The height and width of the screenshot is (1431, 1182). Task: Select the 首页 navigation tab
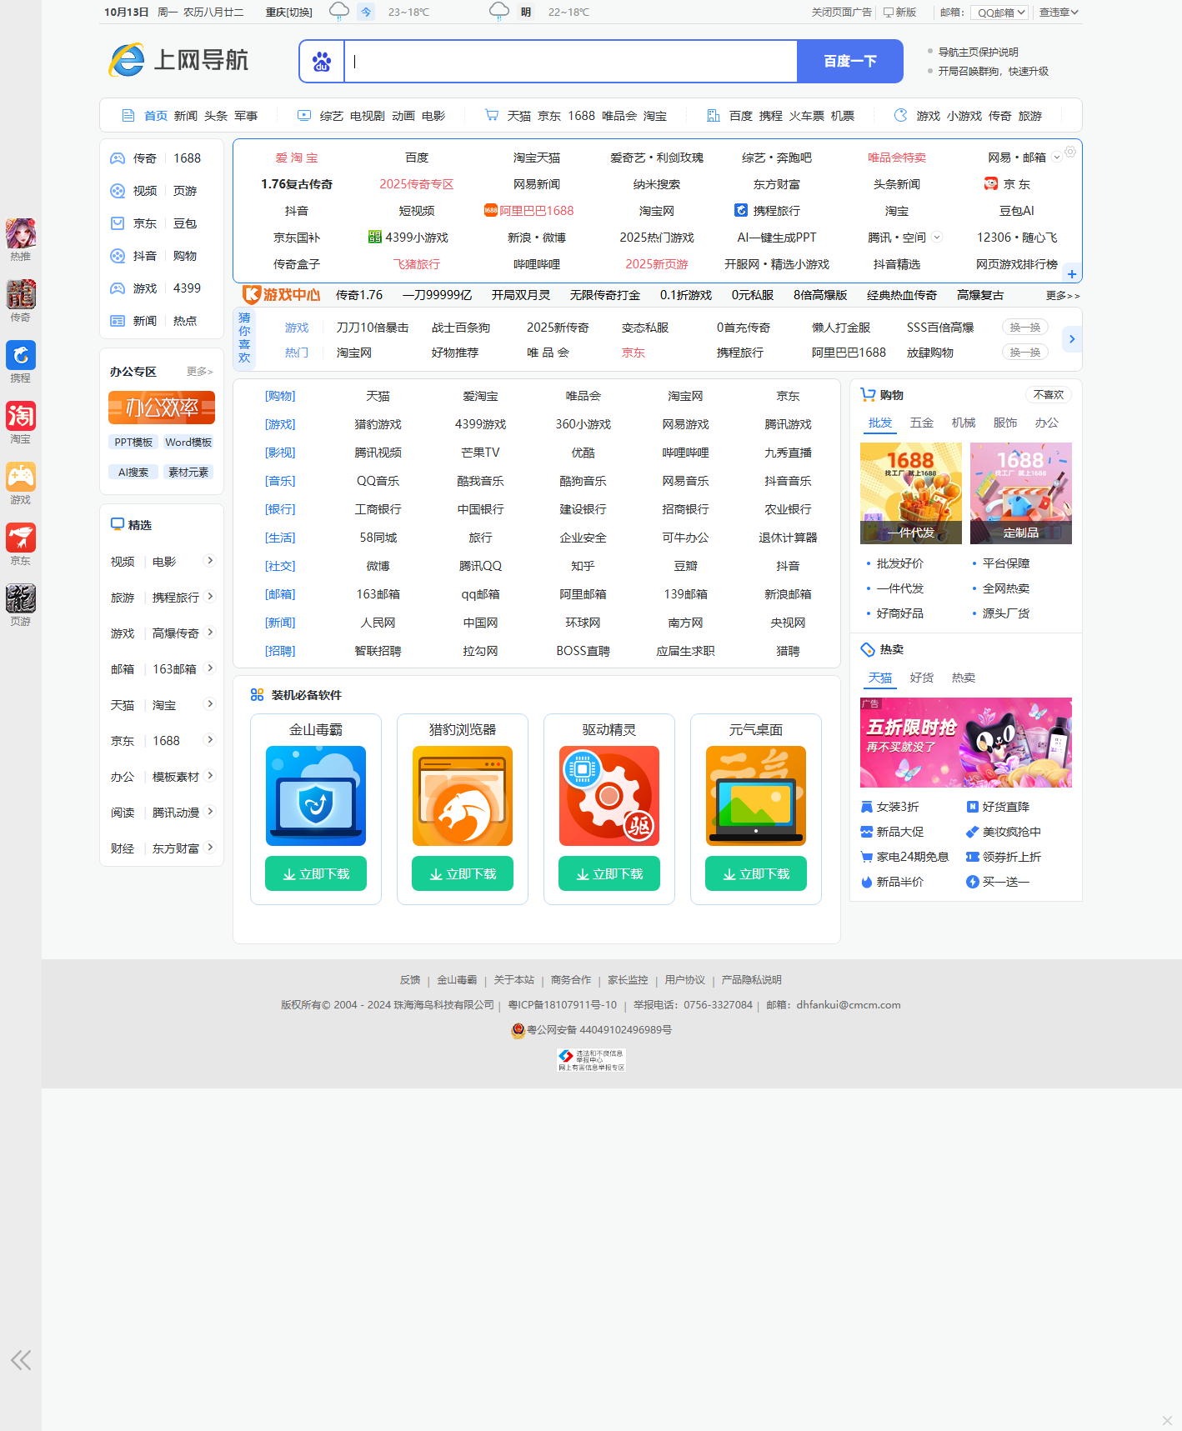click(x=156, y=116)
